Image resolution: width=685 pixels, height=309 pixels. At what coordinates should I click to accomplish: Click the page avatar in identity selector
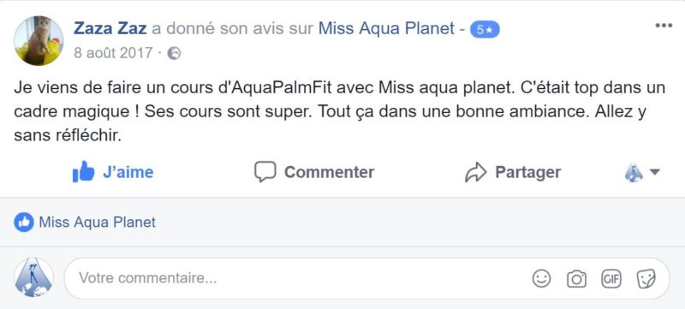[634, 172]
